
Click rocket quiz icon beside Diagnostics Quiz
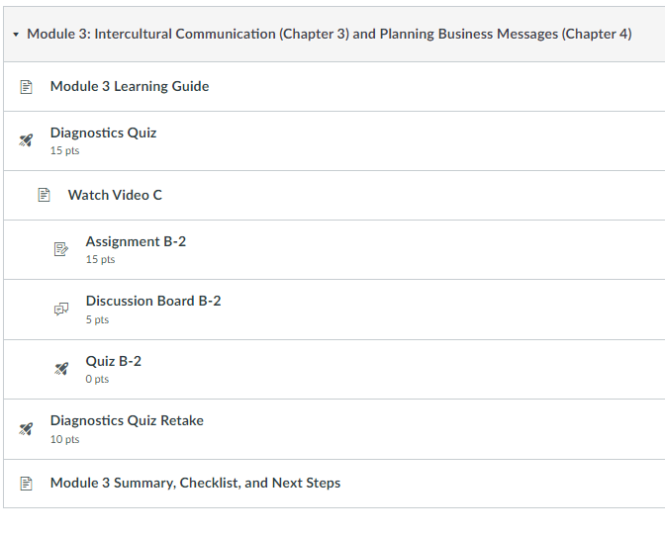click(26, 140)
